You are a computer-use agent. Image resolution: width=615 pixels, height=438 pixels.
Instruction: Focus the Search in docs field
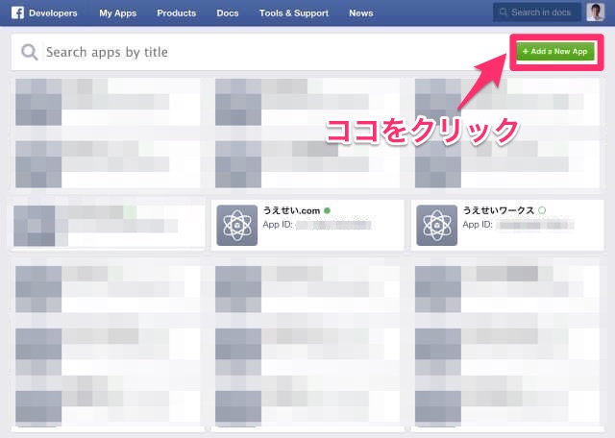coord(536,12)
